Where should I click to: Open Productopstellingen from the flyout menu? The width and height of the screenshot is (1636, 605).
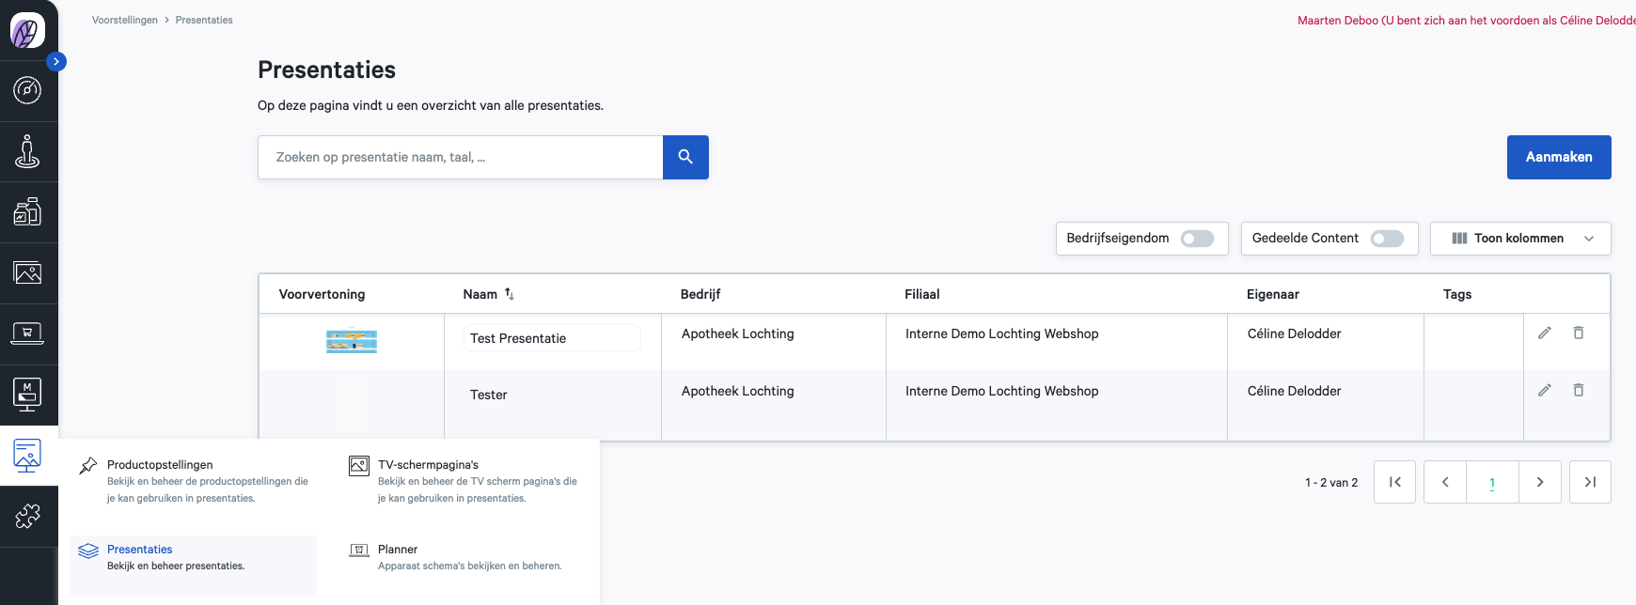[160, 465]
